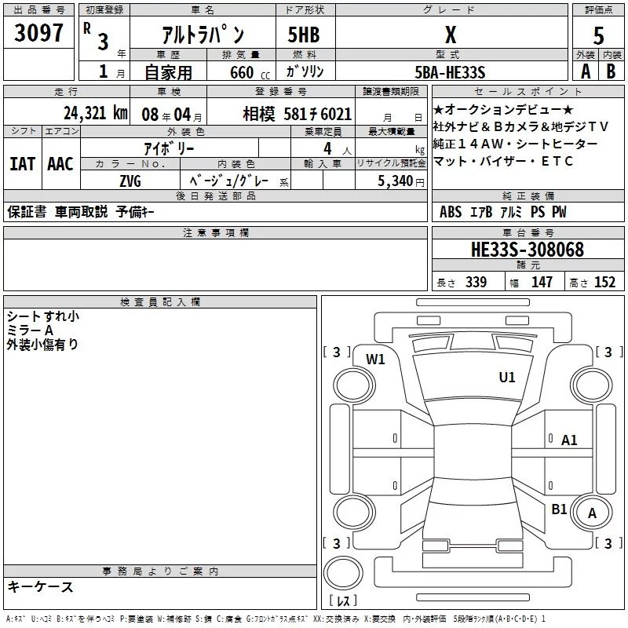Select the A1 scratch marker on the diagram
This screenshot has width=628, height=628.
point(569,440)
